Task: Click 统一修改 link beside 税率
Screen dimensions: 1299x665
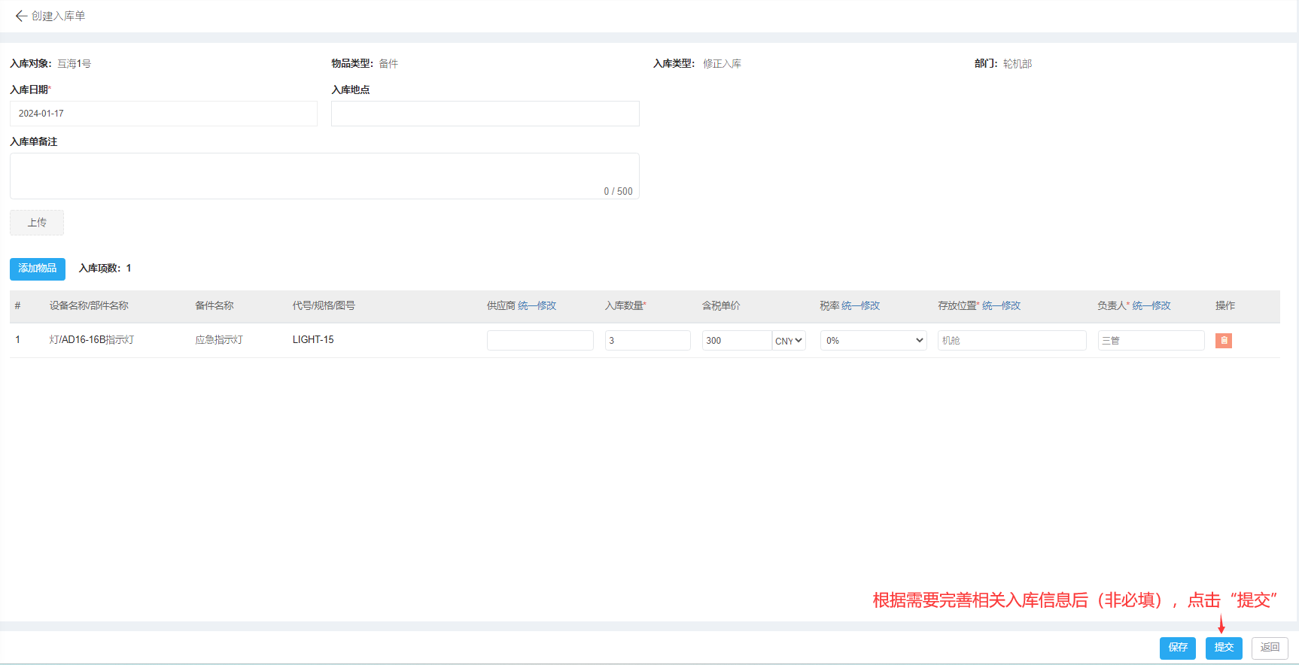Action: (860, 305)
